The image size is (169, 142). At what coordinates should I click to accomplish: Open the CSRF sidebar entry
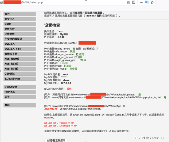(20, 24)
